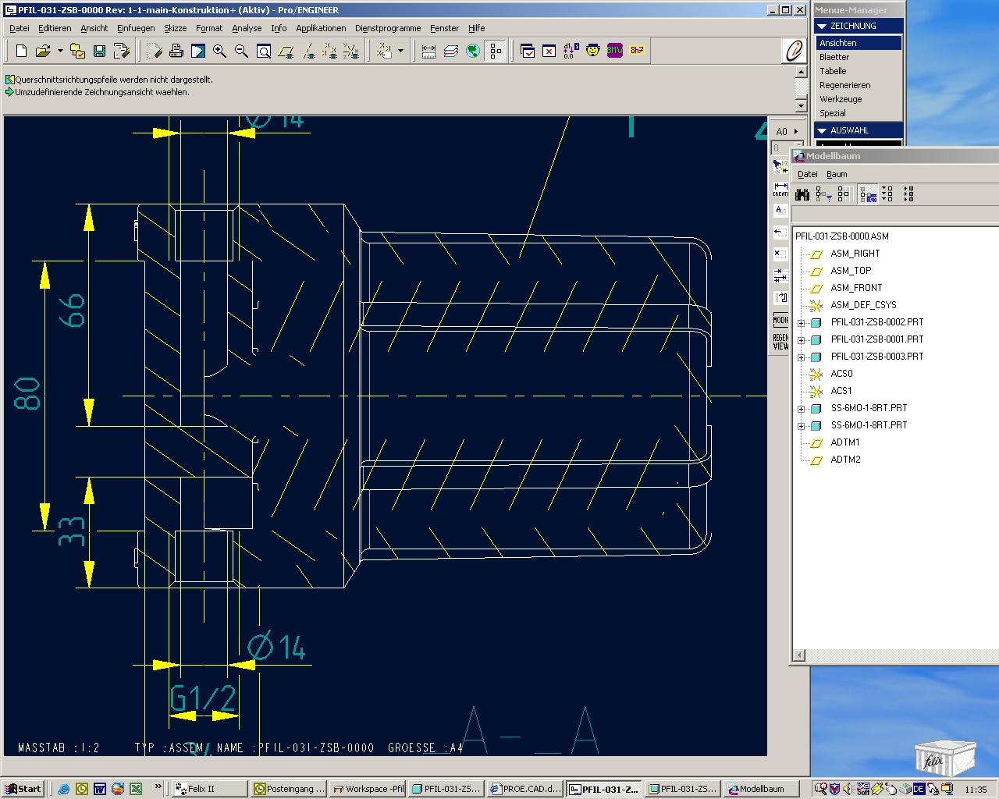
Task: Click the yellow smiley face toolbar icon
Action: coord(593,51)
